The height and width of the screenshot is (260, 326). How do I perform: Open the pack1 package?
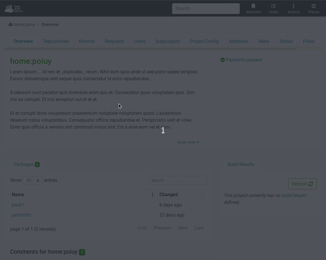click(x=18, y=205)
